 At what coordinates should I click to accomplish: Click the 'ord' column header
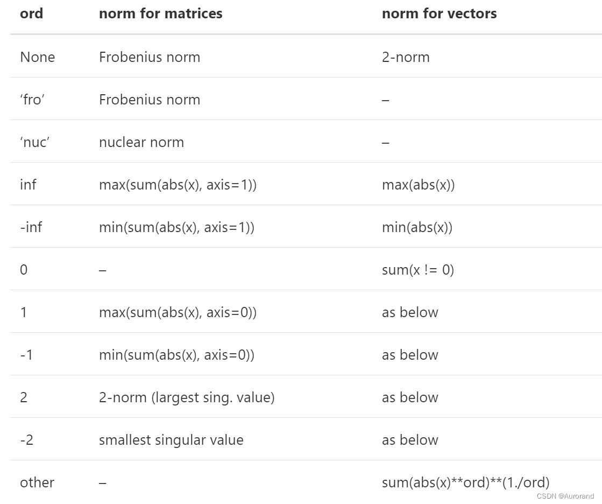click(x=31, y=13)
